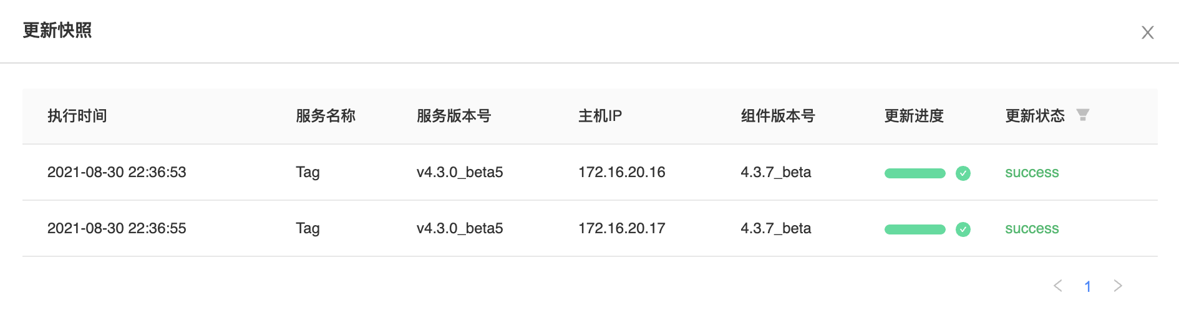Go to previous page arrow
Viewport: 1179px width, 333px height.
pyautogui.click(x=1058, y=286)
